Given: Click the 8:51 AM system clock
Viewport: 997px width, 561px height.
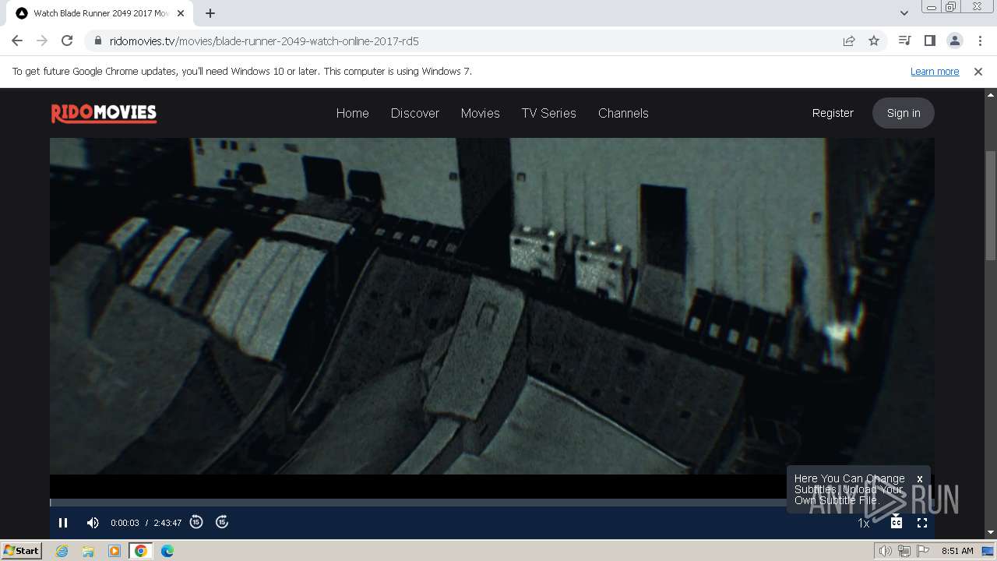Looking at the screenshot, I should point(957,551).
